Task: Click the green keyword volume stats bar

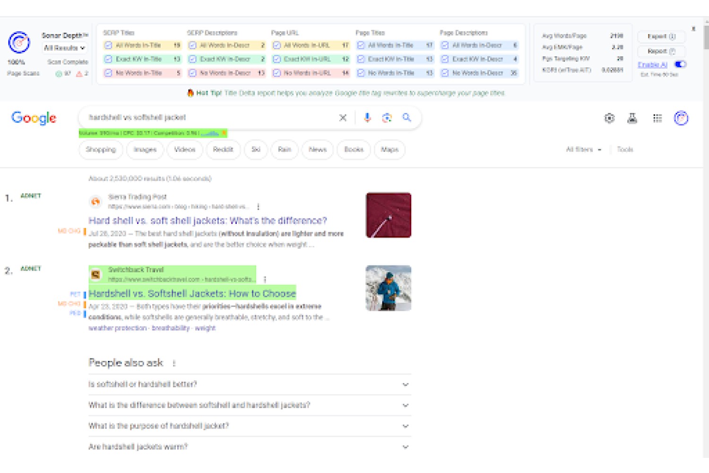Action: click(153, 133)
